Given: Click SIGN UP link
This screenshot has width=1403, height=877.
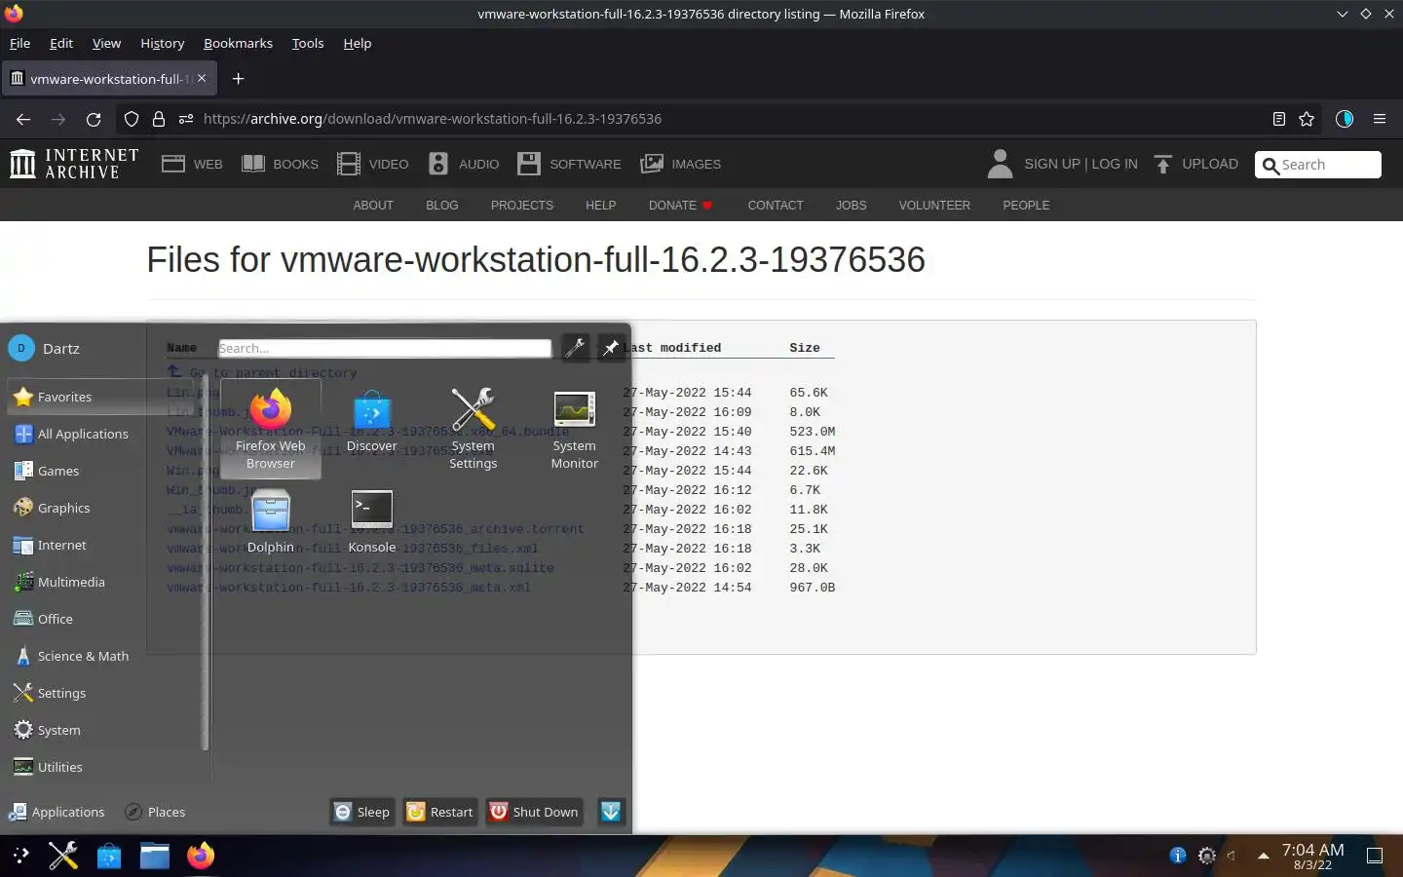Looking at the screenshot, I should [x=1052, y=164].
